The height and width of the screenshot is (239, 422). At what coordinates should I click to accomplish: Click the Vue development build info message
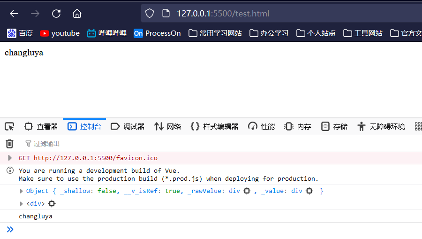click(x=168, y=175)
